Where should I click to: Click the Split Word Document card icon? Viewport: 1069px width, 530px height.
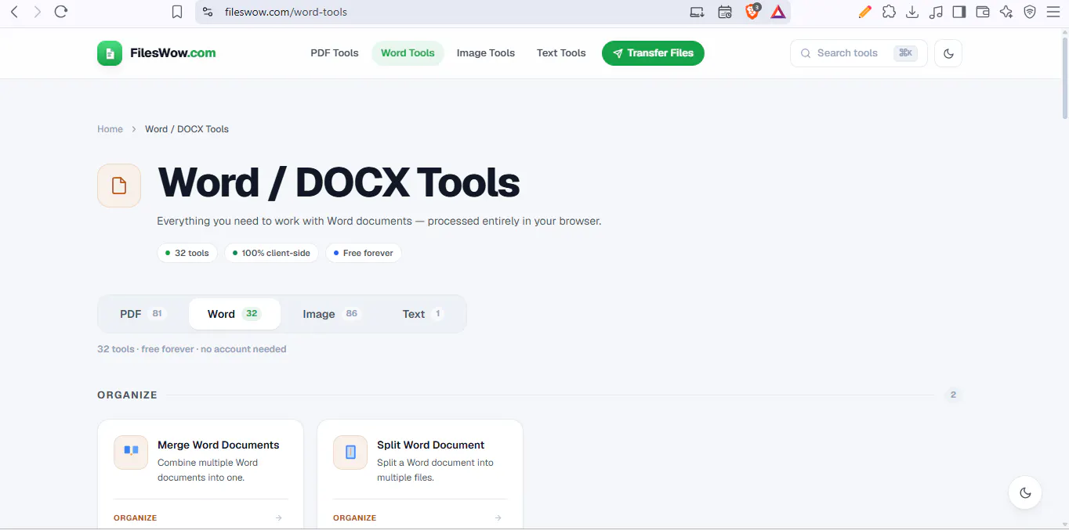(350, 452)
